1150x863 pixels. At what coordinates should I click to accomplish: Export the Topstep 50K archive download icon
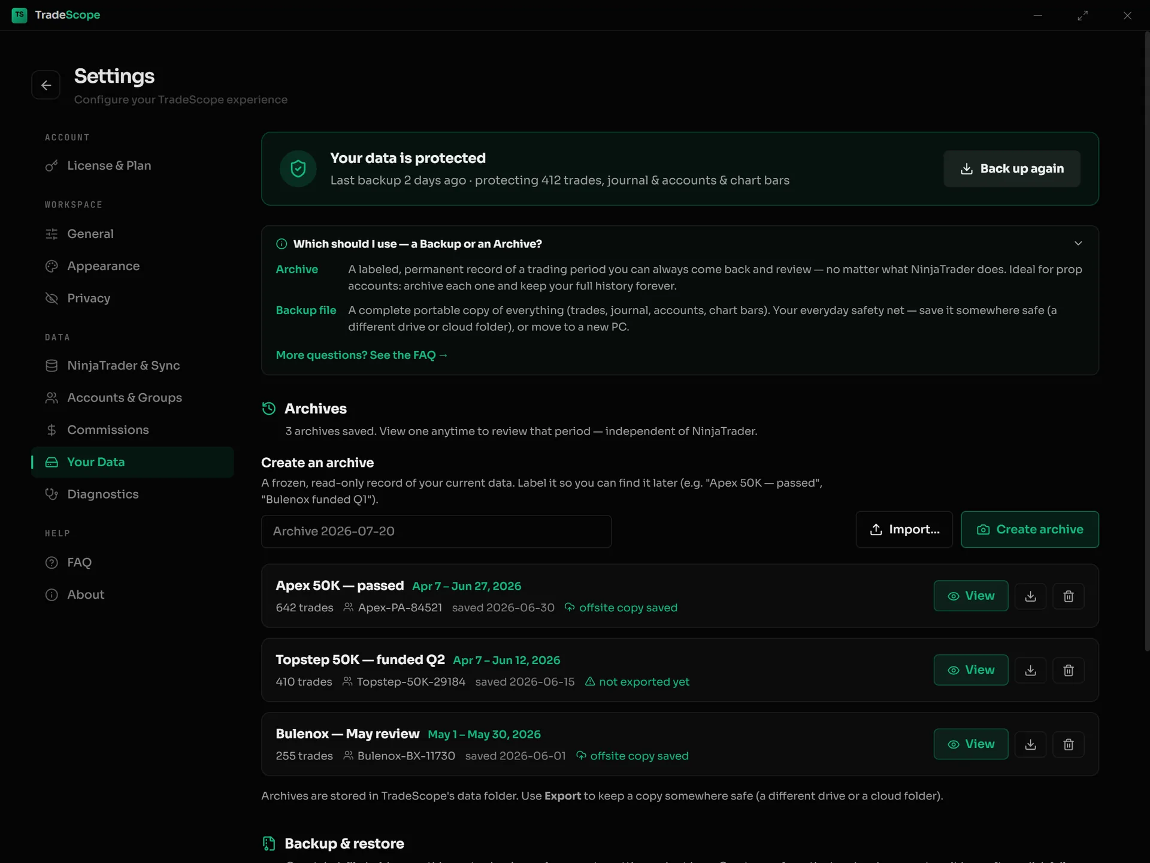1030,671
